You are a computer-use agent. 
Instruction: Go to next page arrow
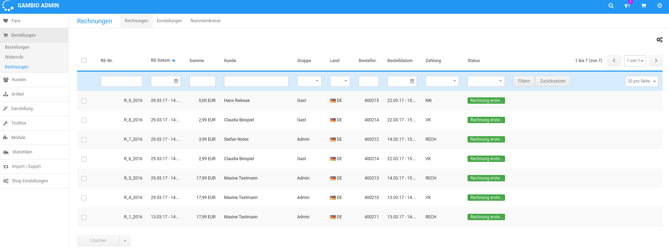pos(656,61)
